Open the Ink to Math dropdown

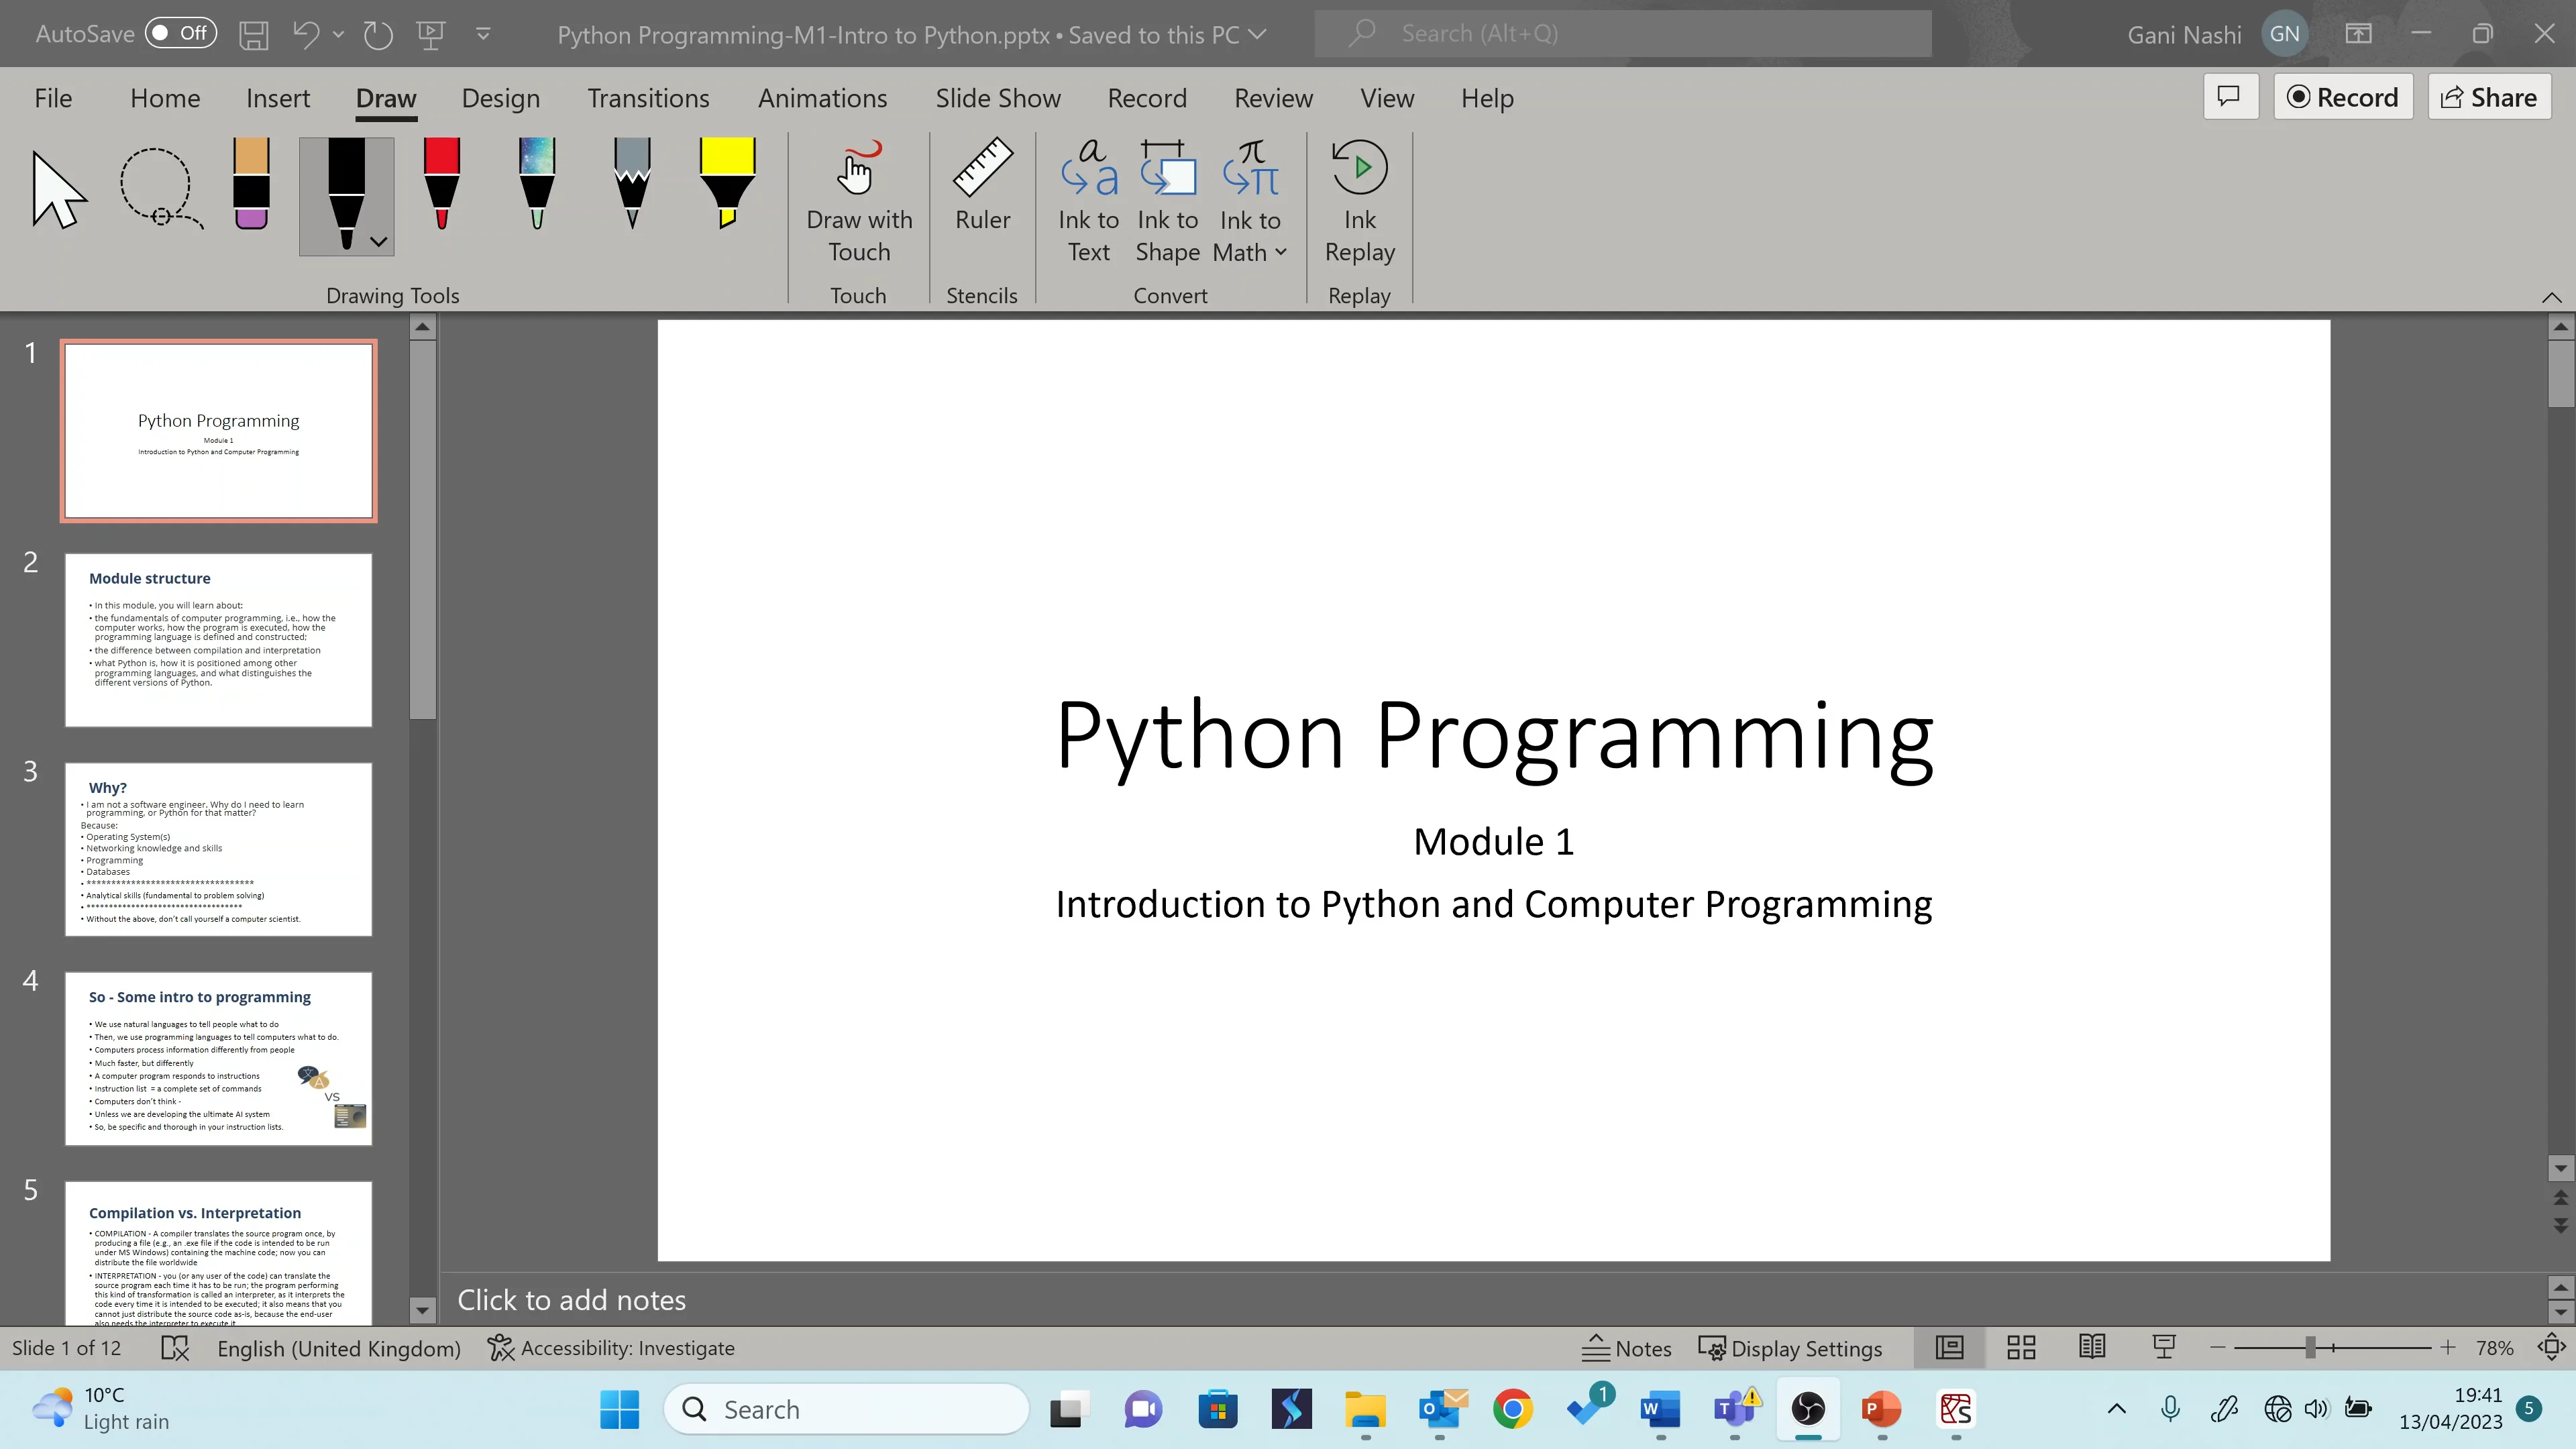point(1281,252)
